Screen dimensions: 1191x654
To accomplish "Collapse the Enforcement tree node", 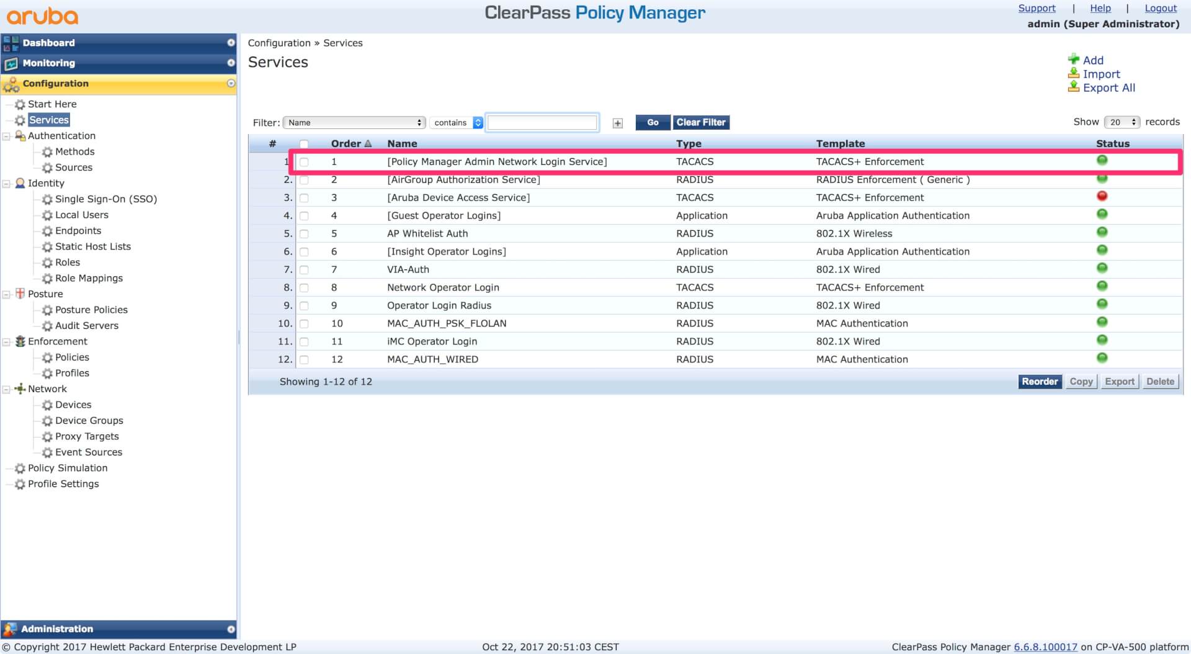I will point(7,342).
